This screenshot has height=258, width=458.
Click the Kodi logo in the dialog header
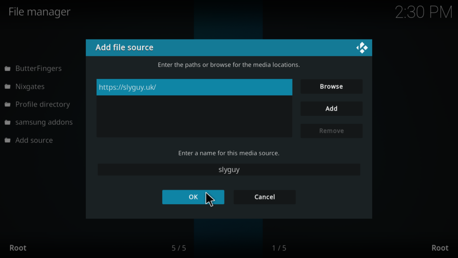pos(362,48)
